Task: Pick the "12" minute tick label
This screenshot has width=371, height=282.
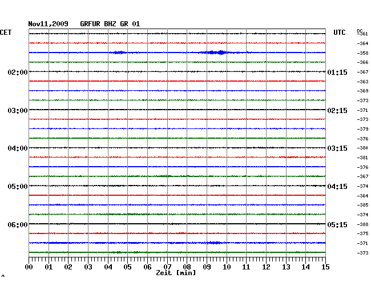Action: click(266, 267)
